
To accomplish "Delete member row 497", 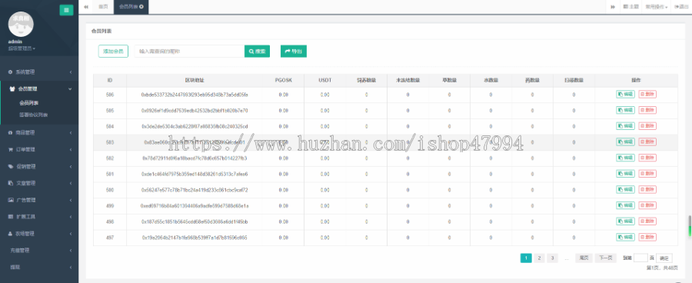I will 647,237.
